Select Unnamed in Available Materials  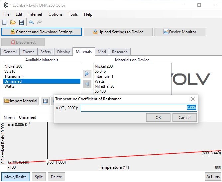pyautogui.click(x=42, y=81)
